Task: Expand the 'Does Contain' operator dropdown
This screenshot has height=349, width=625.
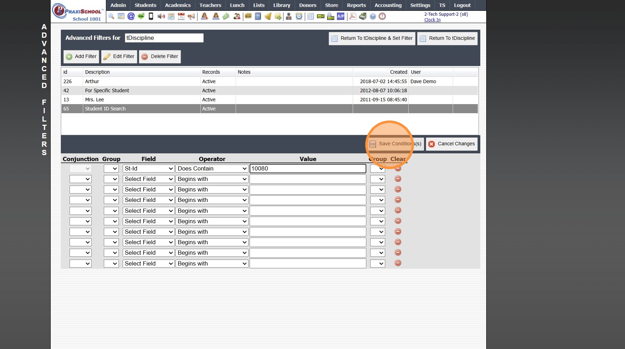Action: click(212, 168)
